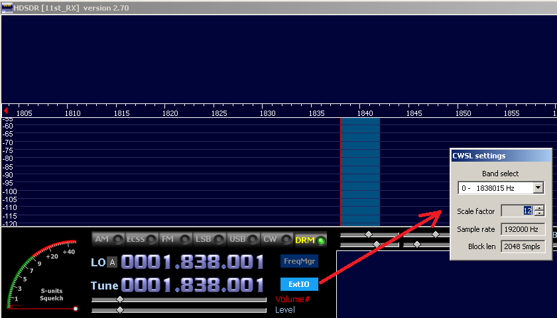Click the Block len field 2048 Smpls

coord(523,246)
